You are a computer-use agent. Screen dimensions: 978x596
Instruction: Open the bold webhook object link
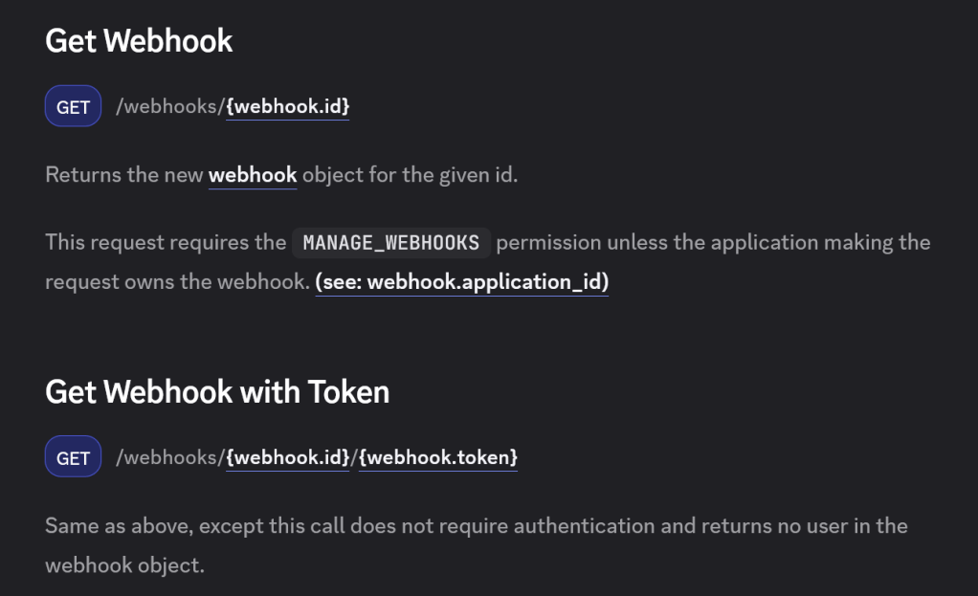[253, 175]
